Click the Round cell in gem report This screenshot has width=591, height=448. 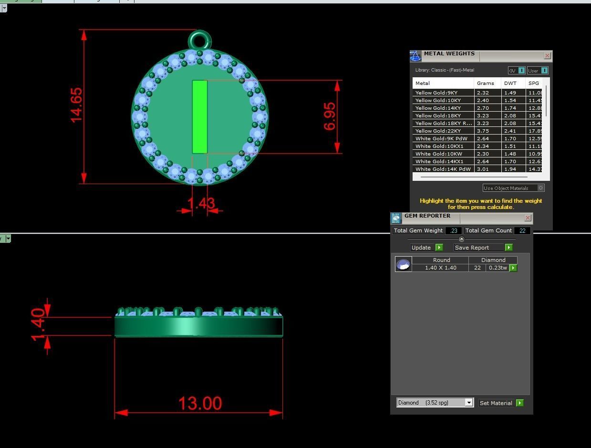point(441,260)
